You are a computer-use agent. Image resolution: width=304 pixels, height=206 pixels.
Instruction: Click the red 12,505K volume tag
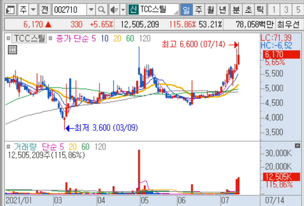(x=282, y=177)
